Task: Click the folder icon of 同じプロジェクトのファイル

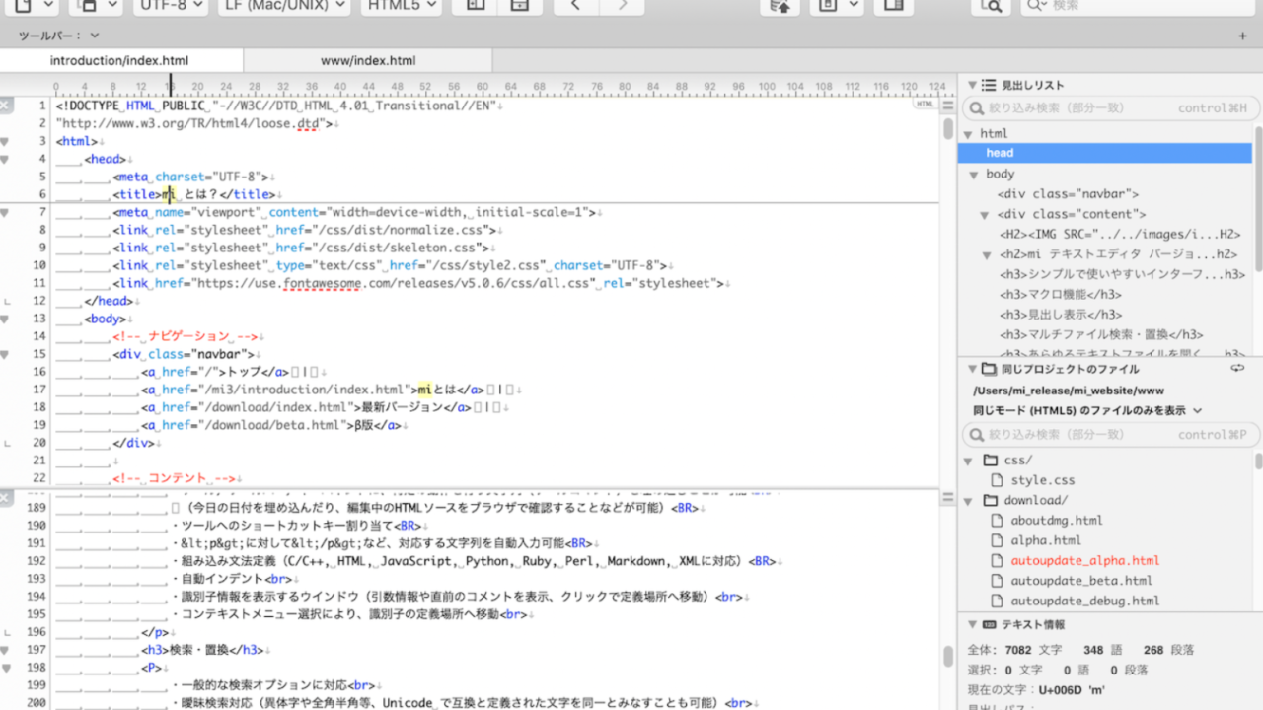Action: 989,370
